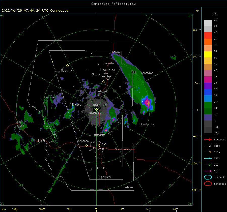Click the white 04DK arrow icon
Image resolution: width=227 pixels, height=212 pixels.
point(208,146)
